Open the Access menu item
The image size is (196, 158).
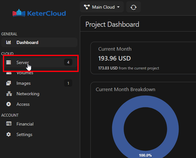coord(39,104)
